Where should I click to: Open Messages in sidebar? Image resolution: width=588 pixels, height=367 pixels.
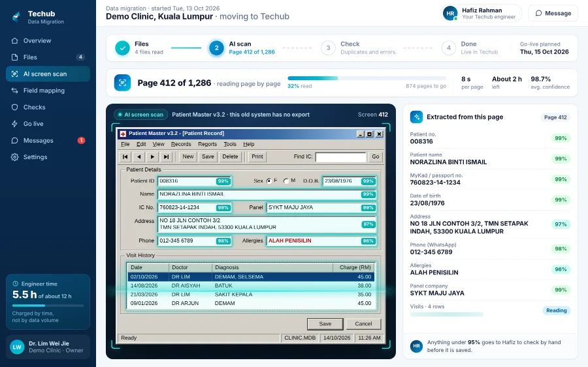[x=48, y=141]
